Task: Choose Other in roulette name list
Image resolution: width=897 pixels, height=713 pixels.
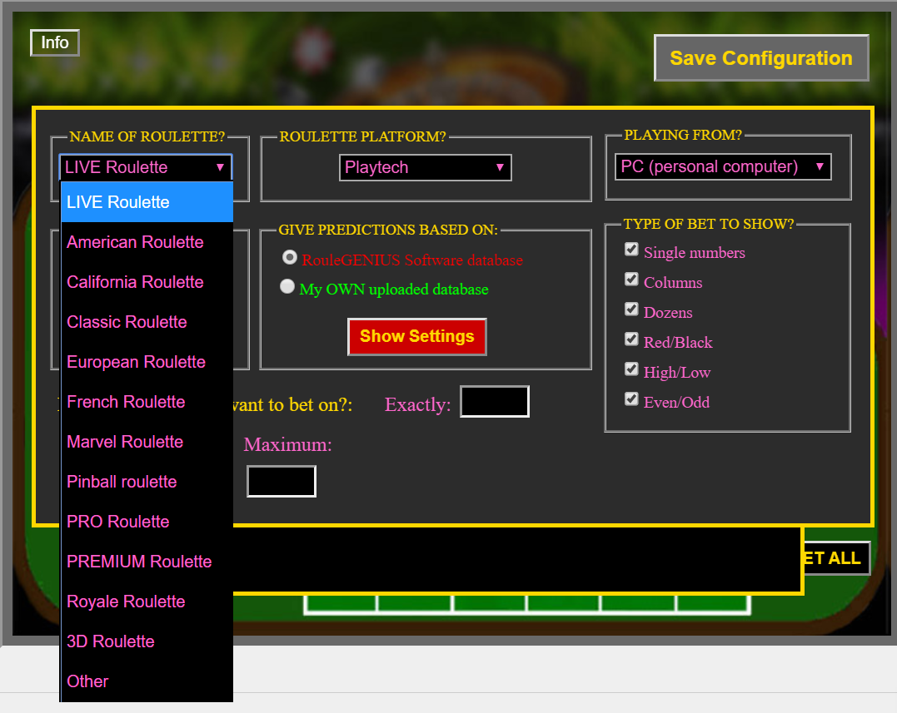Action: [x=147, y=681]
